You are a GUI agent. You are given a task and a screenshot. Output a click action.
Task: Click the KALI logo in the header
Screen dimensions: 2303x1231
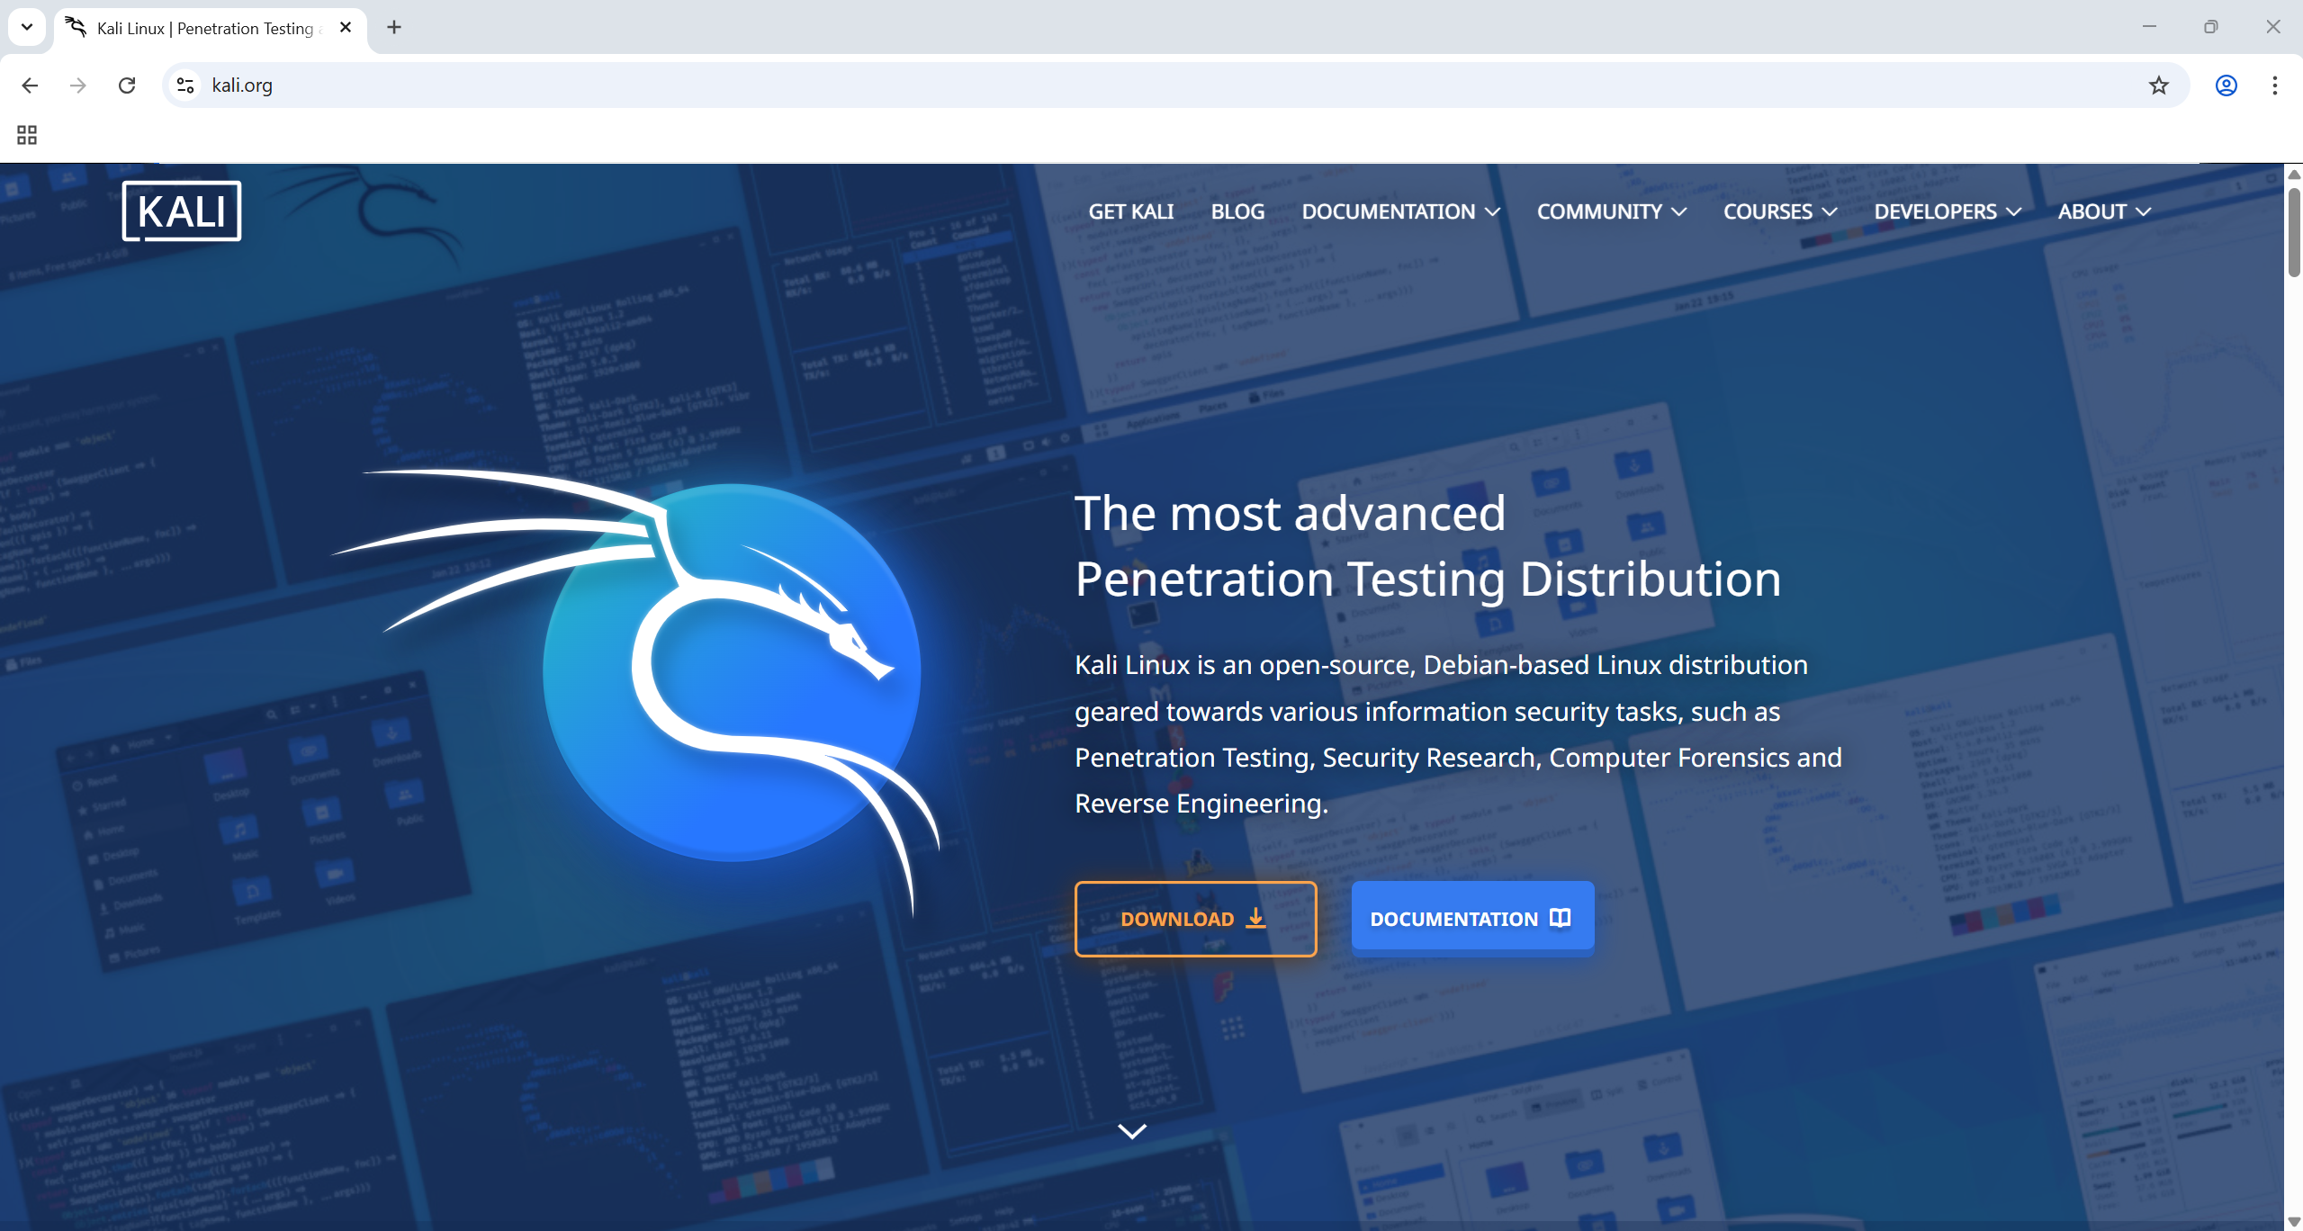pos(182,211)
